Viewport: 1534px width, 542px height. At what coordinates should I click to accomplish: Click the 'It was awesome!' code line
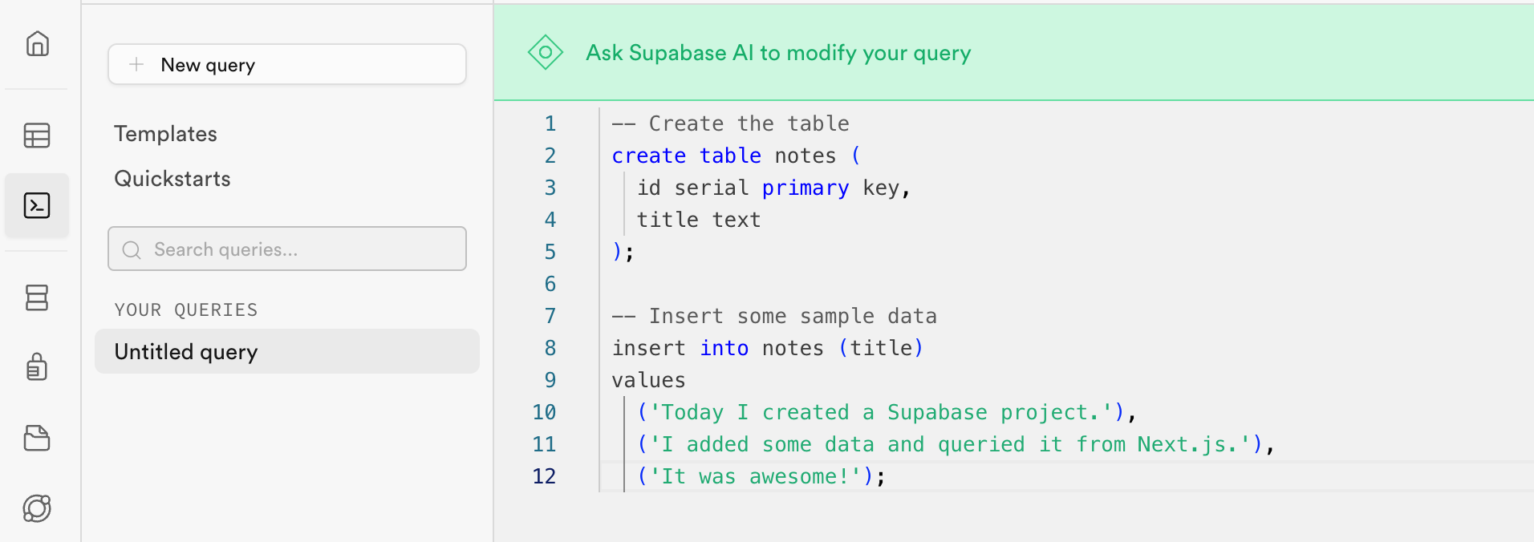tap(761, 476)
